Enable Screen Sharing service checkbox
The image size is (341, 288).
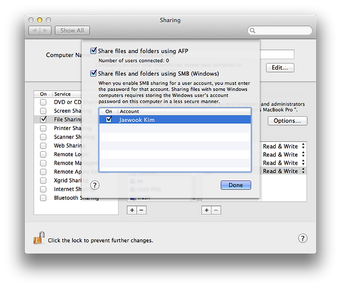coord(43,111)
